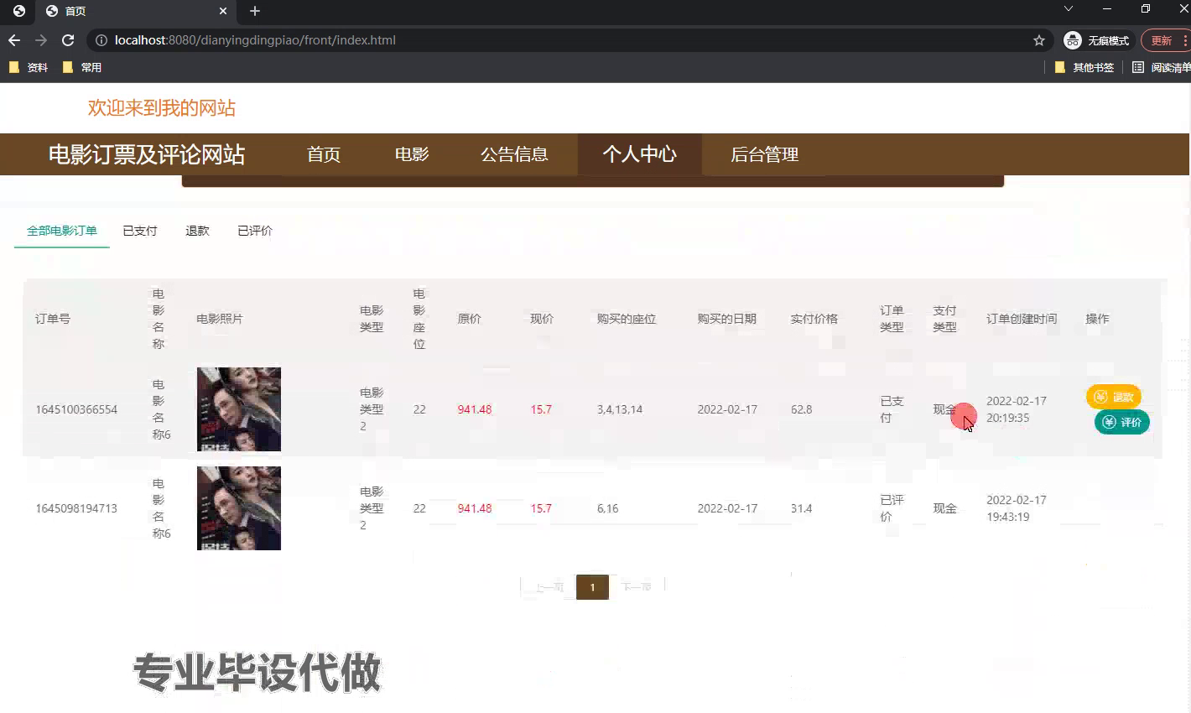Open the tab search chevron in title bar
Image resolution: width=1191 pixels, height=713 pixels.
point(1068,9)
